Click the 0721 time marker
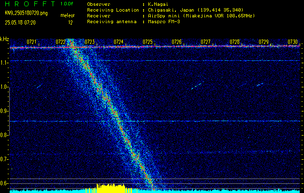Screen dimensions: 304x193 (31, 42)
